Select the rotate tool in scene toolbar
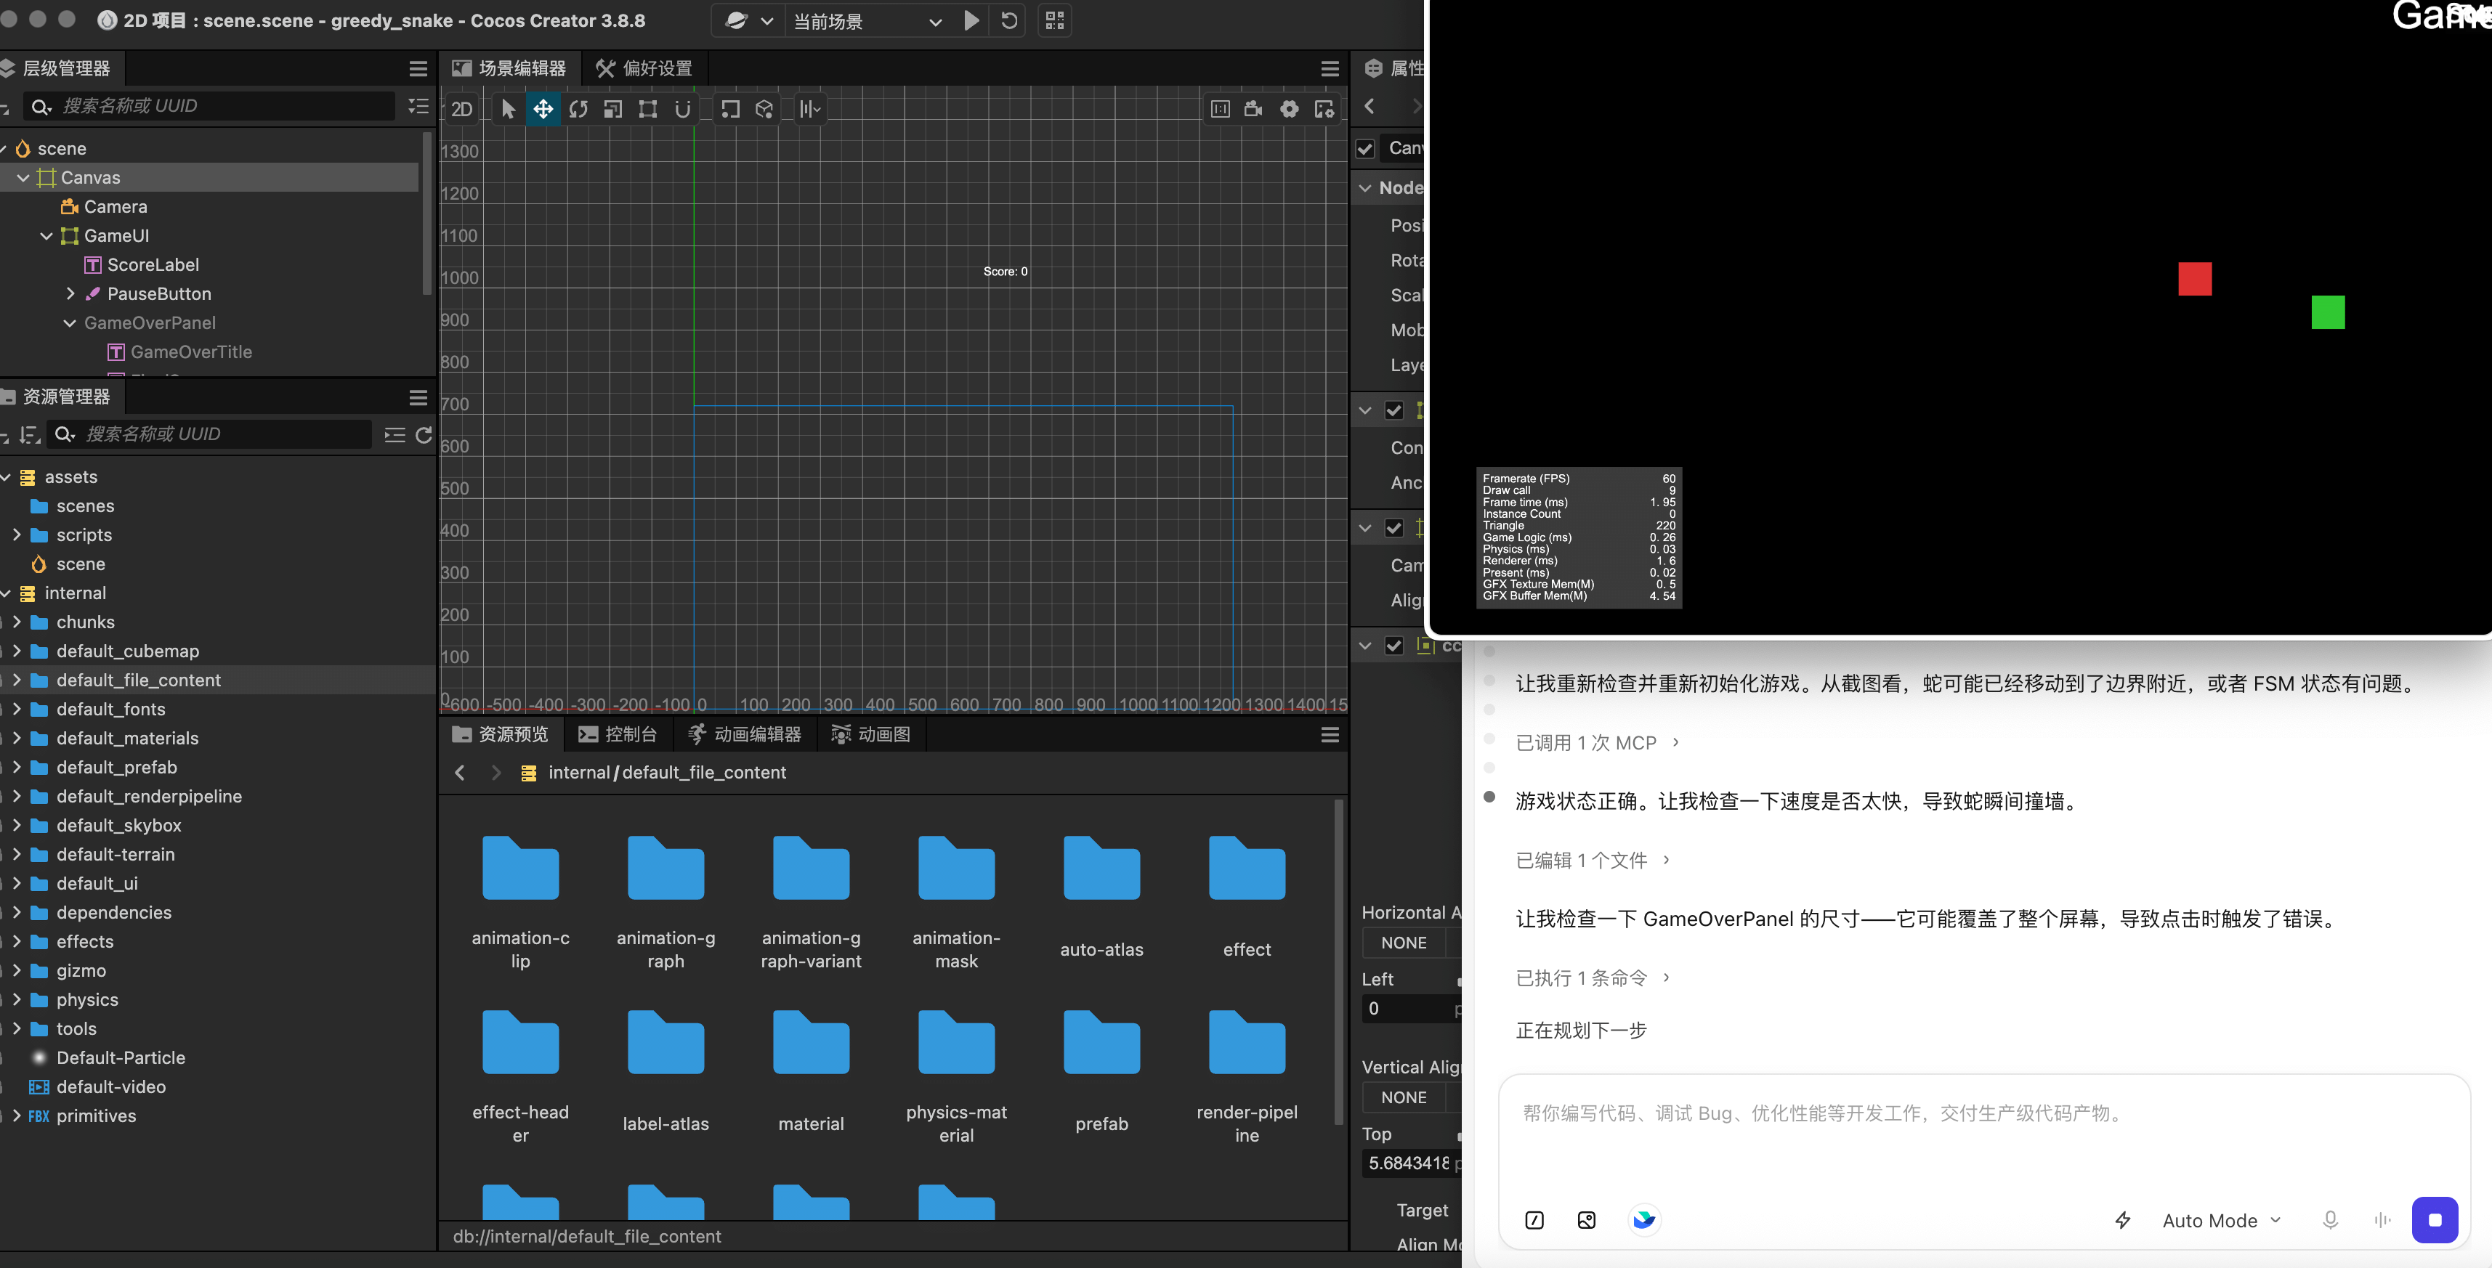 pos(578,109)
